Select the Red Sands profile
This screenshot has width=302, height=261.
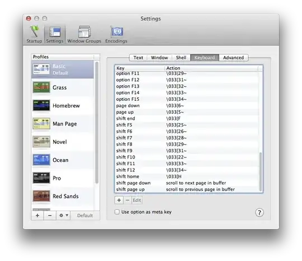pos(63,196)
